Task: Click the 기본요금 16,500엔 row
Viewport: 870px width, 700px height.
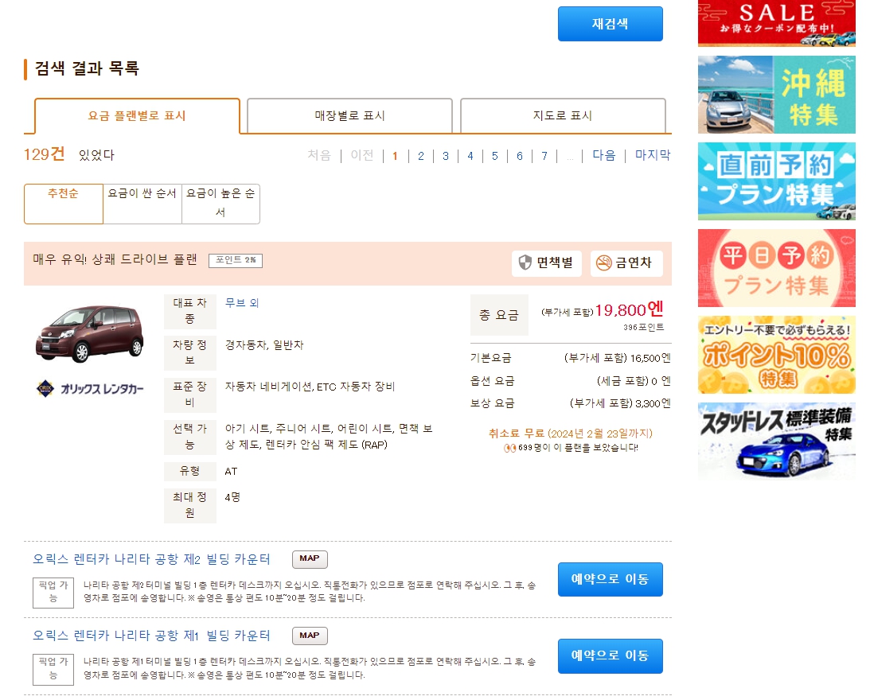Action: tap(571, 358)
